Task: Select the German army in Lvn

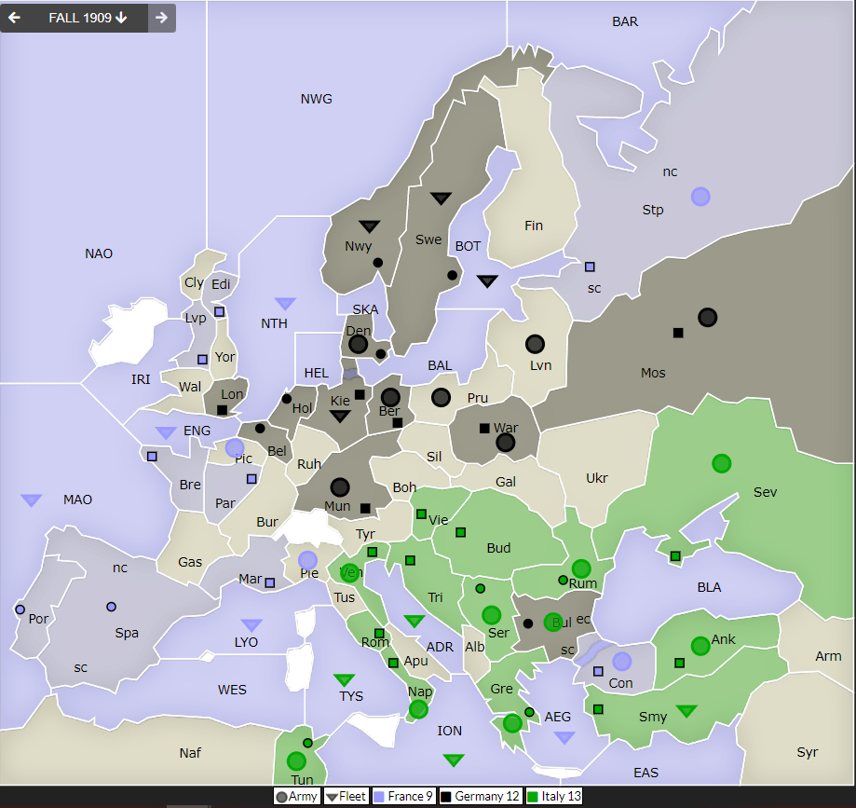Action: click(535, 344)
